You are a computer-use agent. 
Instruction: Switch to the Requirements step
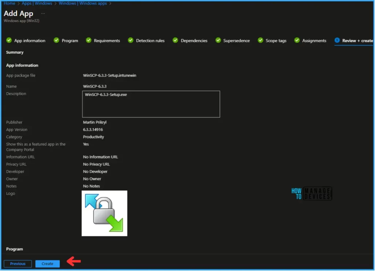coord(107,41)
